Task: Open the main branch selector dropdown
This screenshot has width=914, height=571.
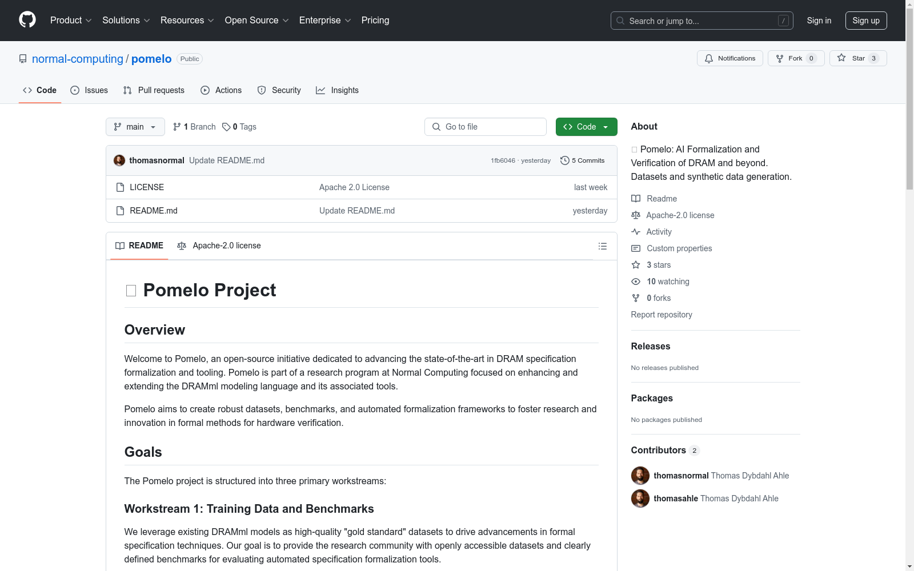Action: coord(135,127)
